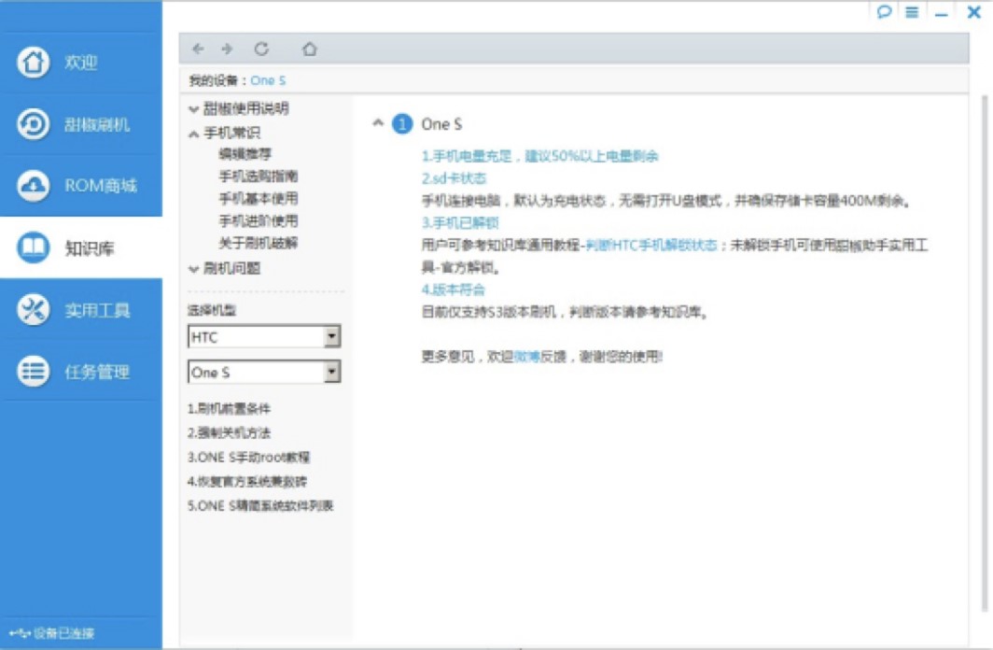Return to the knowledge base home page

(x=309, y=49)
